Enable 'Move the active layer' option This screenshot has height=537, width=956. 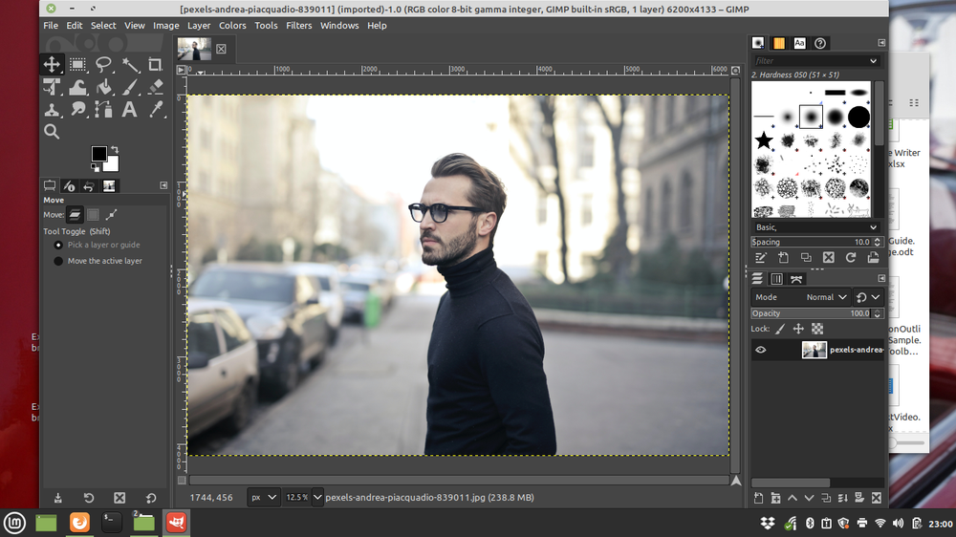pos(58,261)
